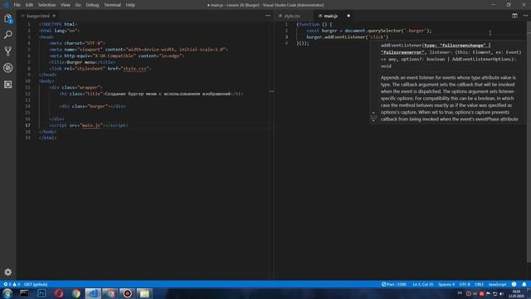Open the notifications bell in status bar
The width and height of the screenshot is (531, 299).
click(x=524, y=284)
